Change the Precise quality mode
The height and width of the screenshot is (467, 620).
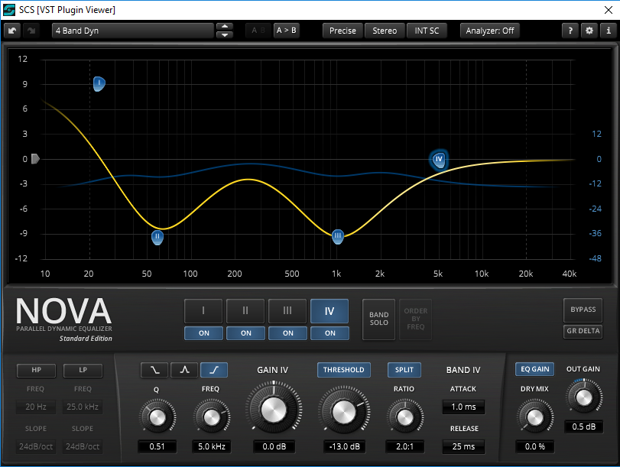tap(342, 31)
